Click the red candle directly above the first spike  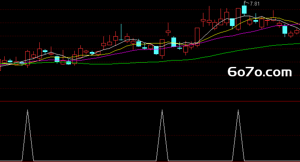click(x=27, y=58)
